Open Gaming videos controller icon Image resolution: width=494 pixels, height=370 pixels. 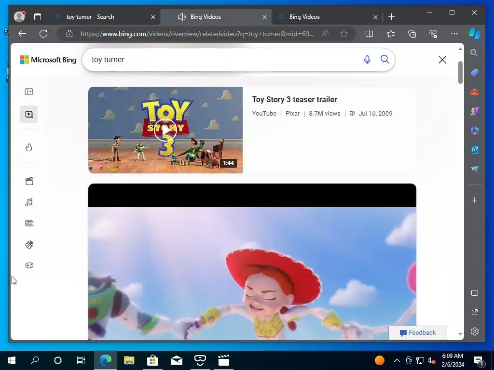coord(29,265)
